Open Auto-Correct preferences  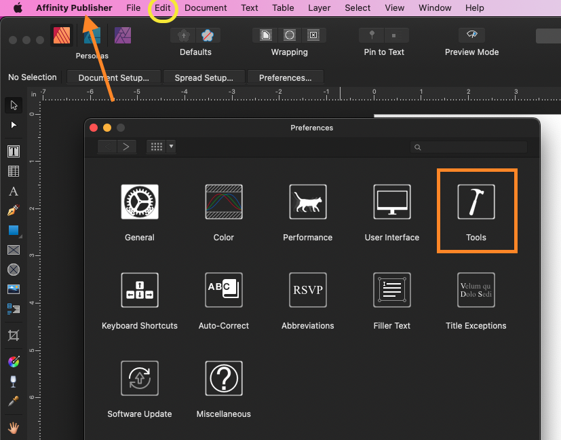point(224,290)
